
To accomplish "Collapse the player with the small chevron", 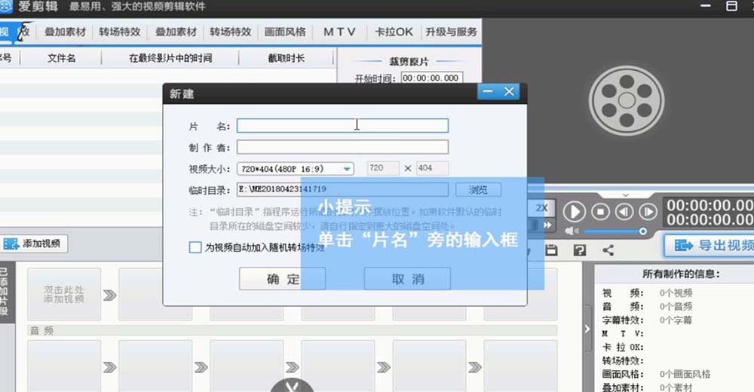I will tap(626, 195).
